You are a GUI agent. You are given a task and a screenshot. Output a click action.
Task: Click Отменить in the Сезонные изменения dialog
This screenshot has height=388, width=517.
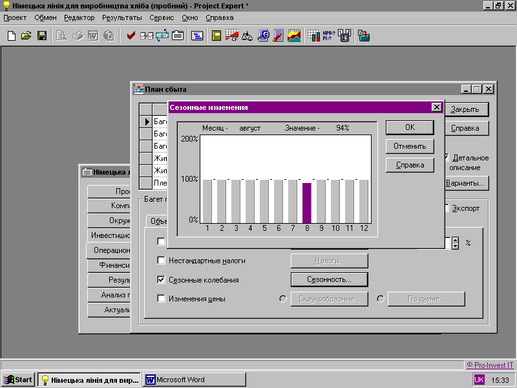tap(410, 146)
